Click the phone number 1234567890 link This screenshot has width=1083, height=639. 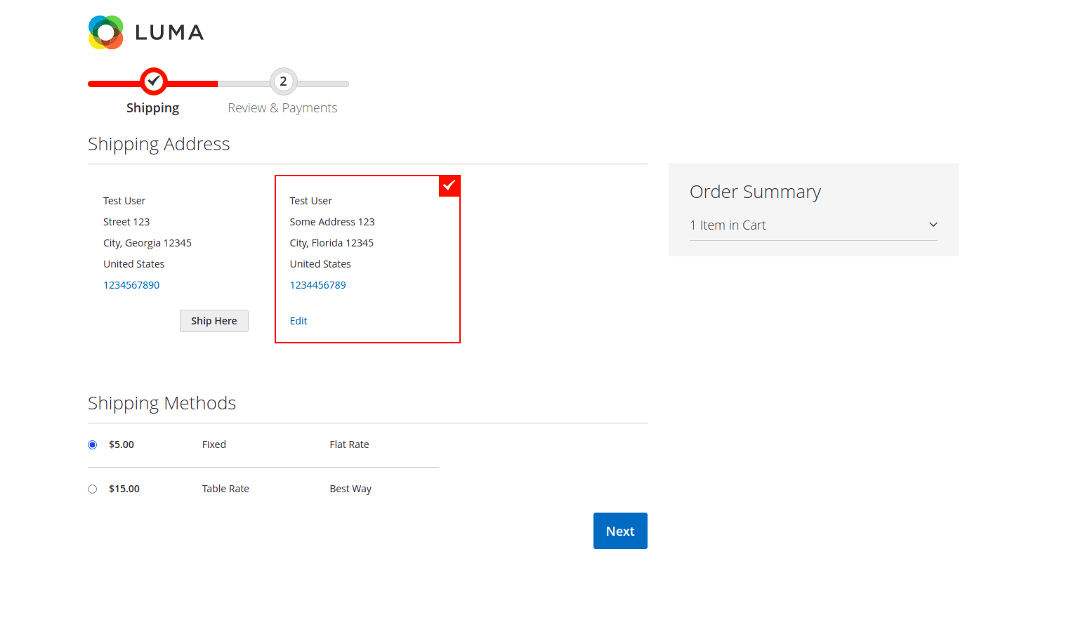tap(131, 284)
